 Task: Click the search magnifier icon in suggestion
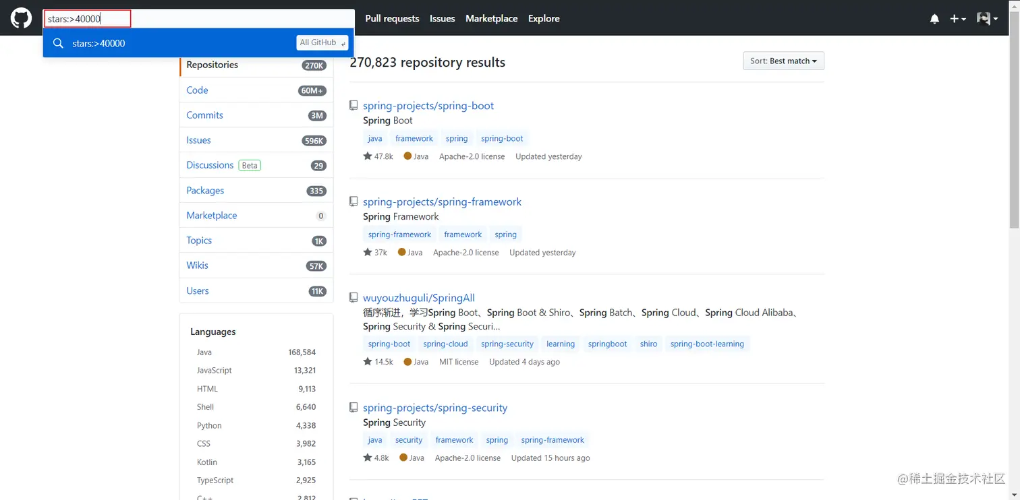(x=58, y=43)
